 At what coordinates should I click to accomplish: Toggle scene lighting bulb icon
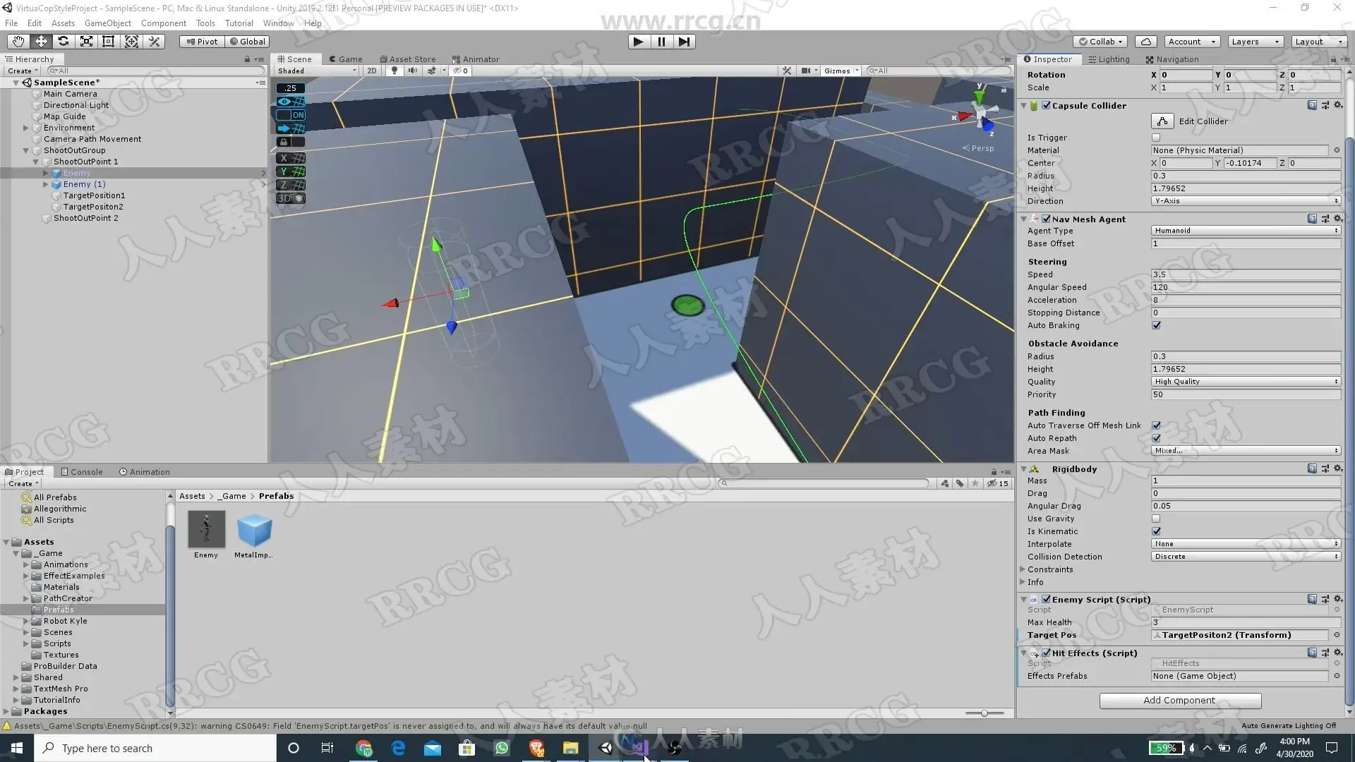[395, 71]
